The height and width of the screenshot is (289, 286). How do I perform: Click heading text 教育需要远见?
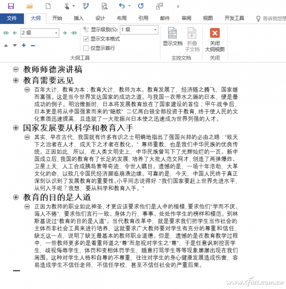point(48,80)
